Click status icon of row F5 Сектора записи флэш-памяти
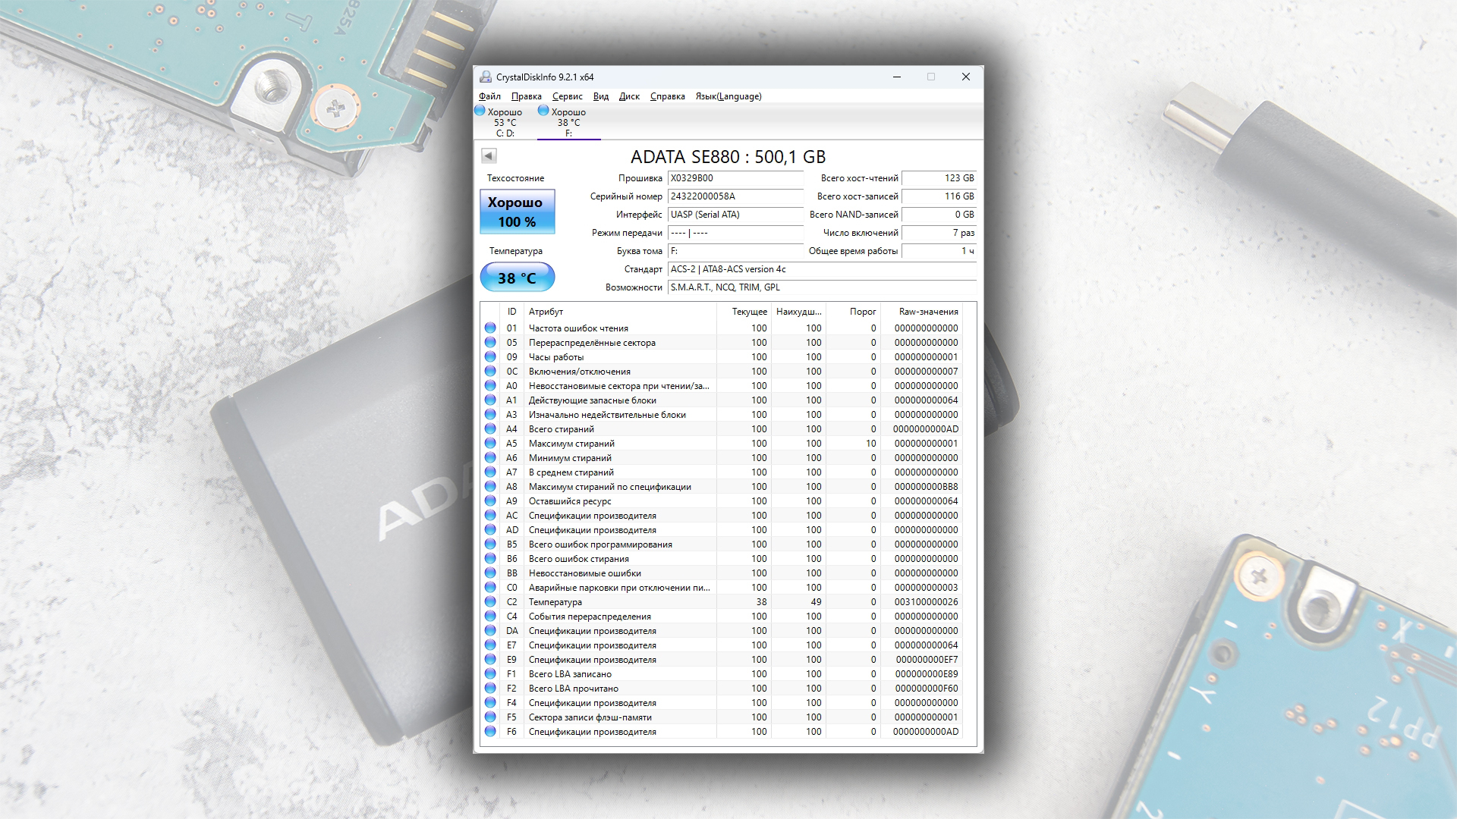The width and height of the screenshot is (1457, 819). 490,717
